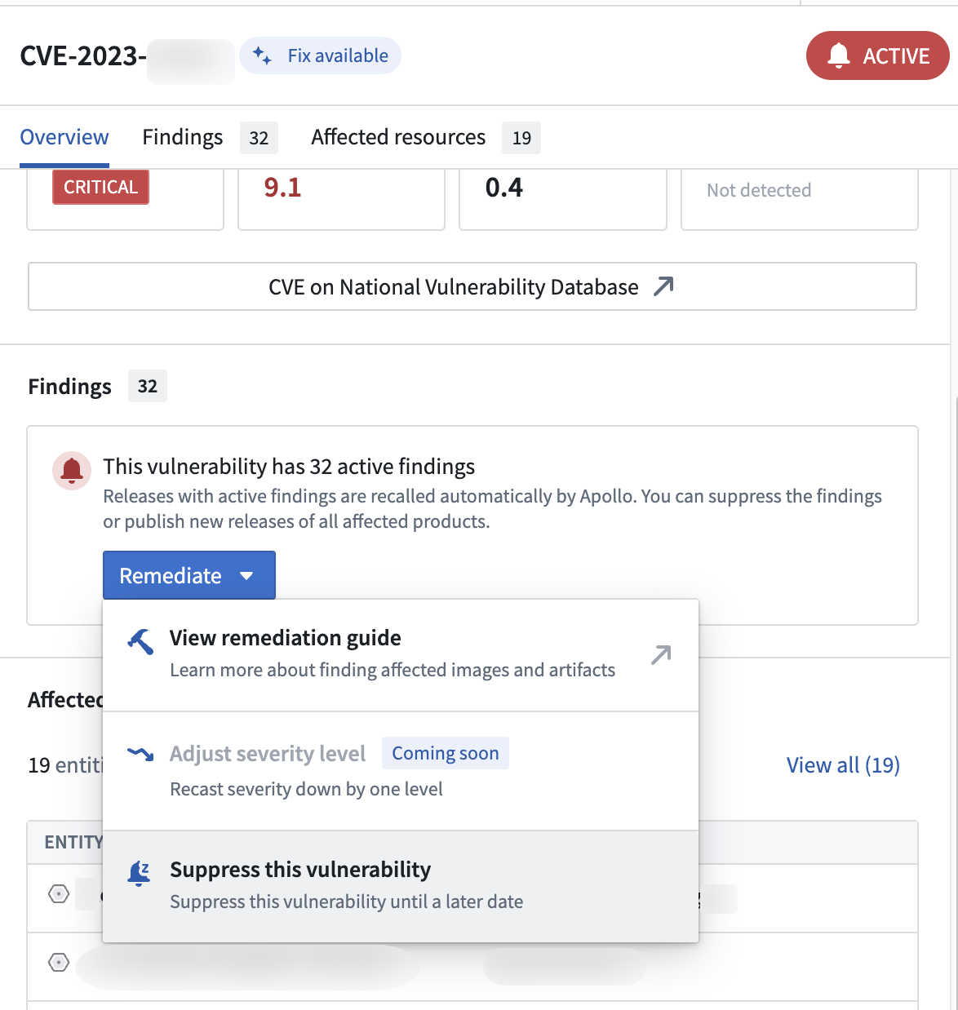Viewport: 958px width, 1010px height.
Task: Go to the Affected resources tab
Action: click(x=426, y=137)
